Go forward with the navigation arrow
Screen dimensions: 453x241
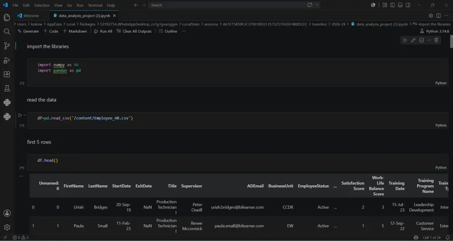pos(144,5)
